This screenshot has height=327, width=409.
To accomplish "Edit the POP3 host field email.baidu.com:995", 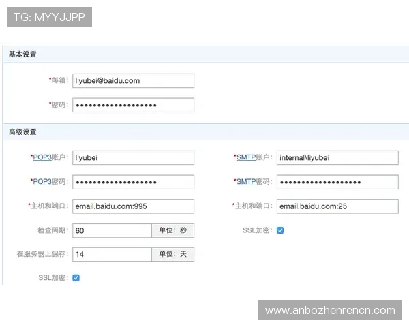I will (133, 206).
